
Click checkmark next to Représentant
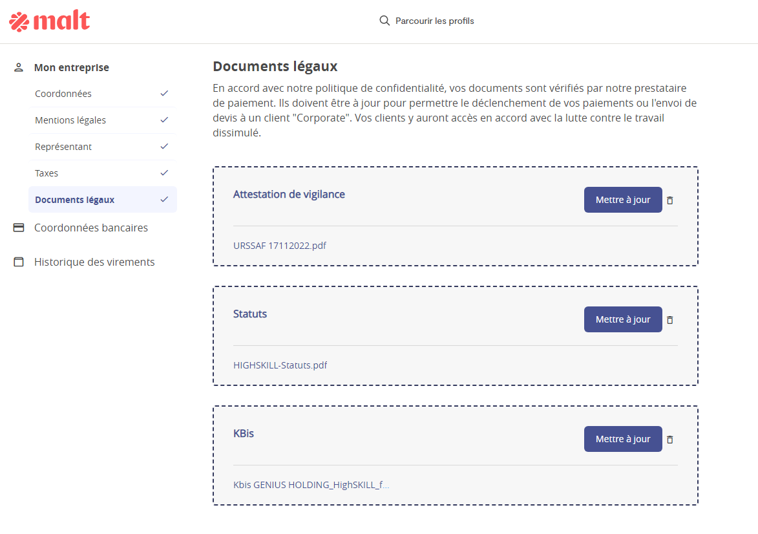tap(164, 146)
